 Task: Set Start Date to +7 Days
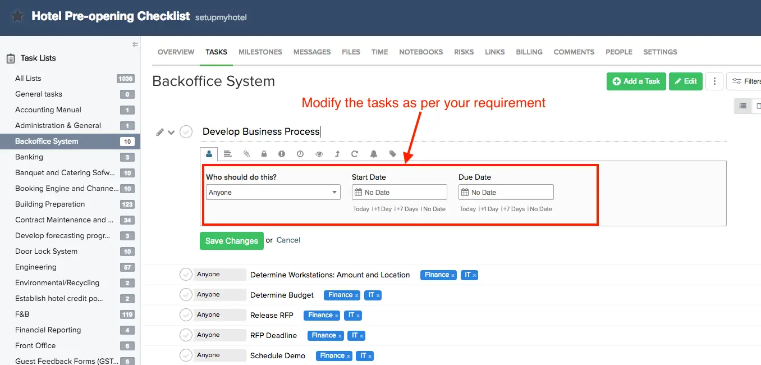point(407,209)
